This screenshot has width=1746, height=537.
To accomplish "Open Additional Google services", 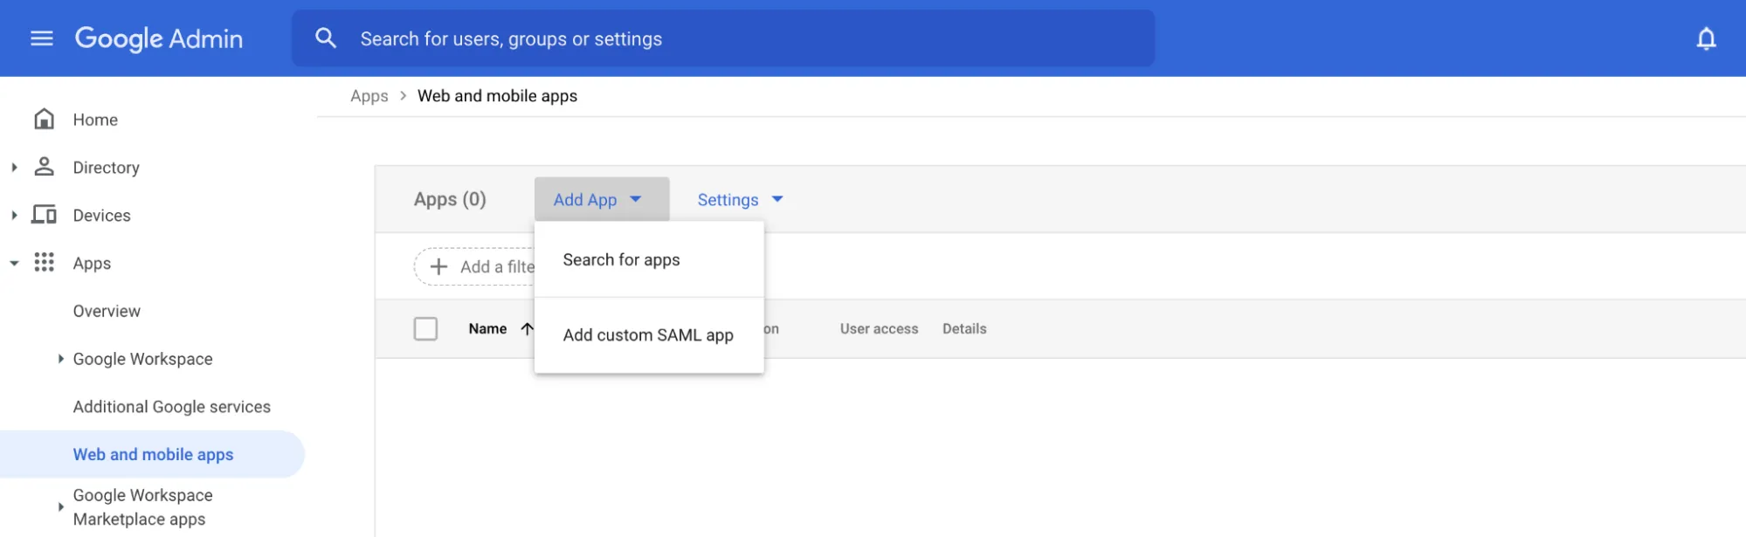I will point(172,407).
